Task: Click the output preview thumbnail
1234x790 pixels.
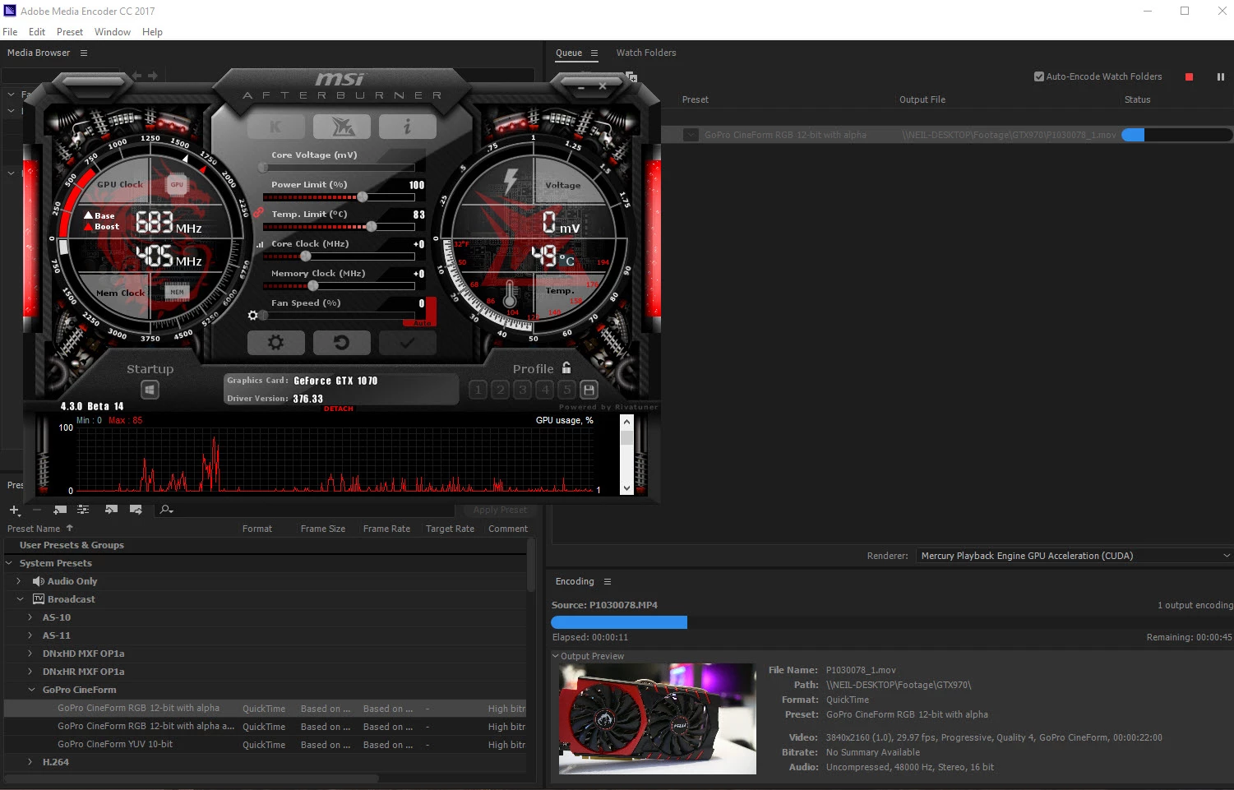Action: pos(658,718)
